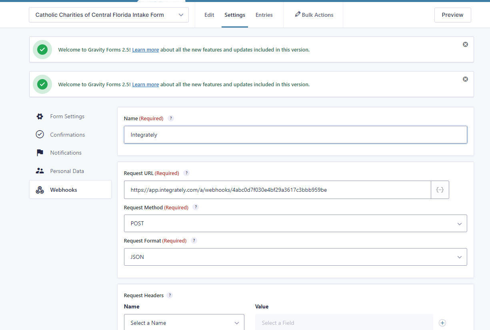The width and height of the screenshot is (490, 330).
Task: Click help icon next to Request Format
Action: click(x=194, y=241)
